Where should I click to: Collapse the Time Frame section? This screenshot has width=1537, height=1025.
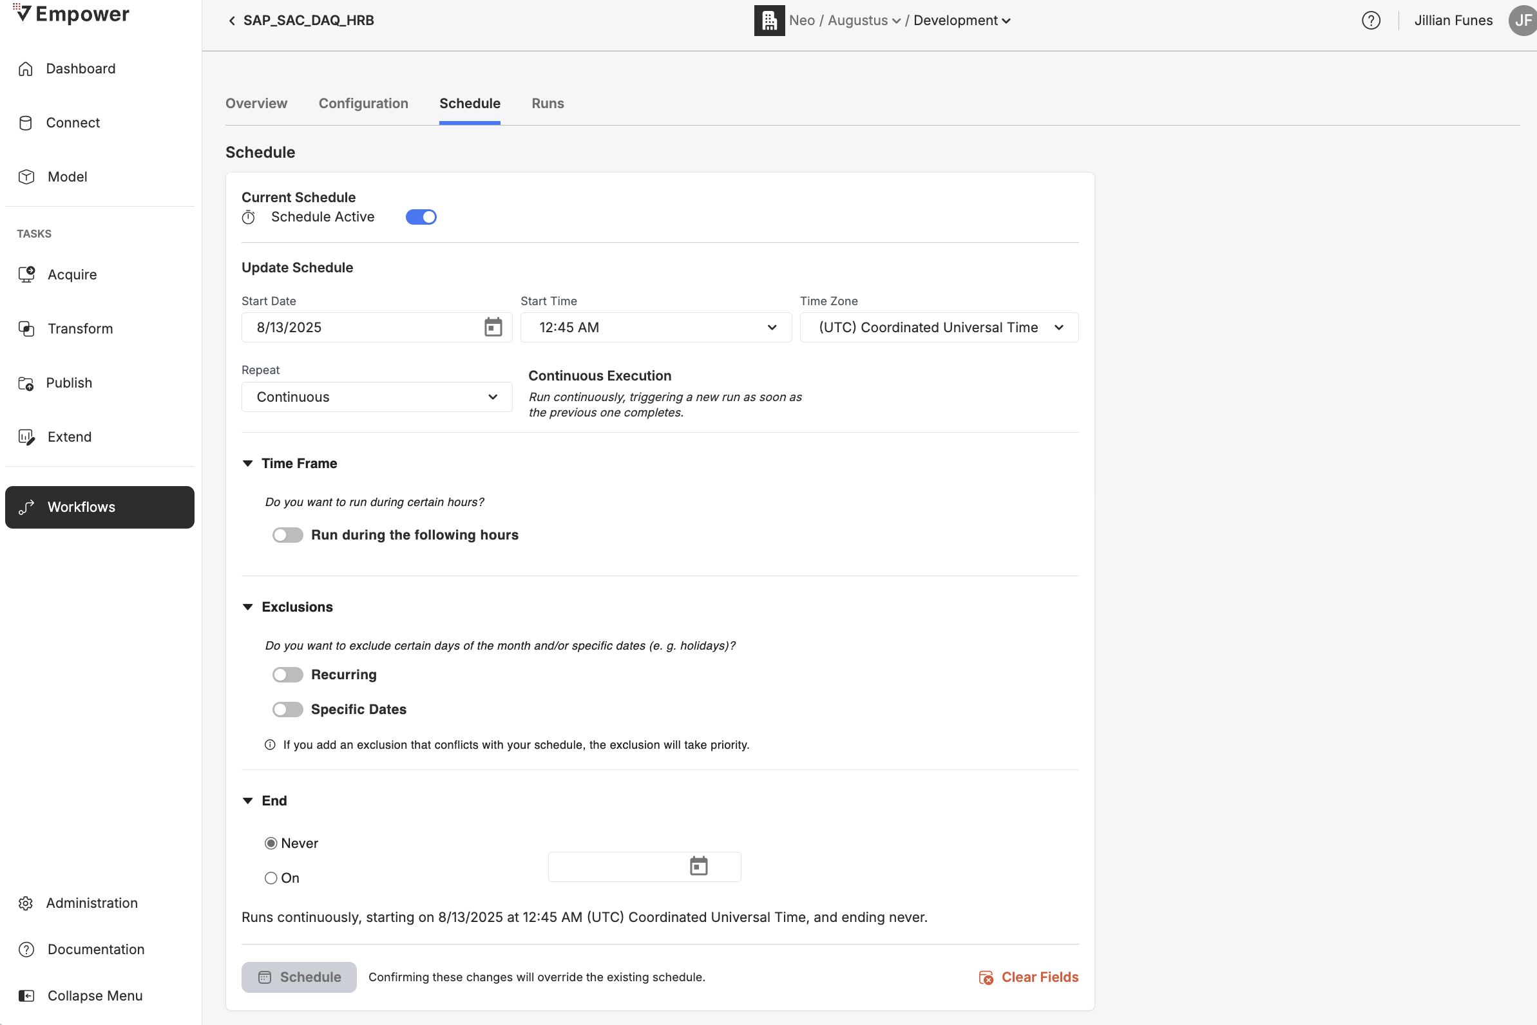coord(248,464)
